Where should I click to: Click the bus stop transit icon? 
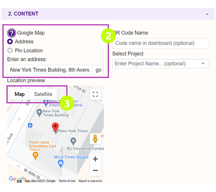click(30, 125)
